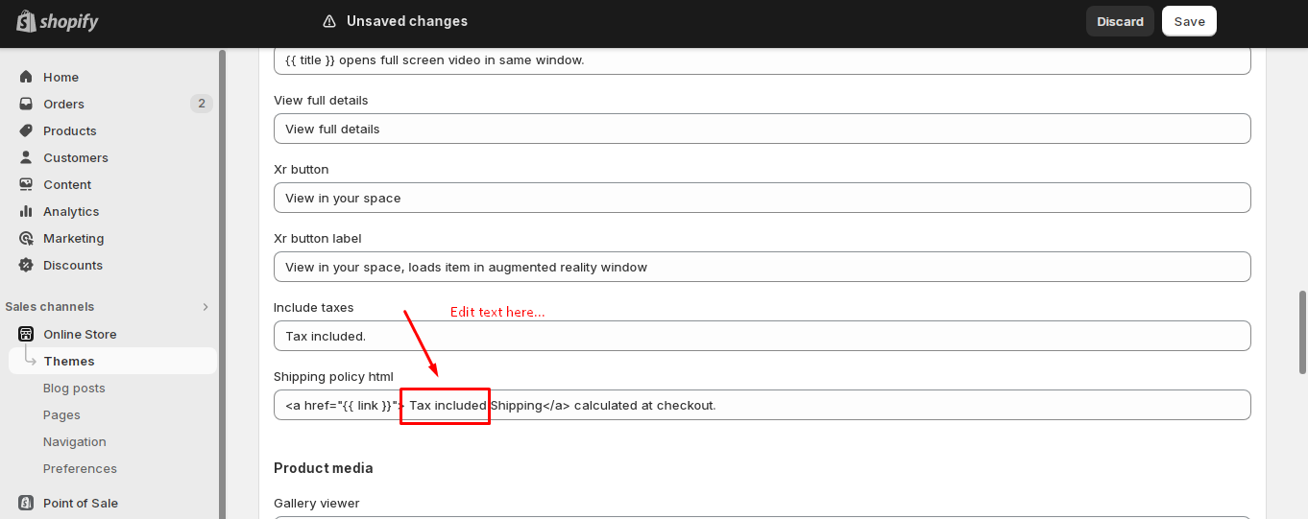
Task: Click the Shopify logo
Action: coord(58,21)
